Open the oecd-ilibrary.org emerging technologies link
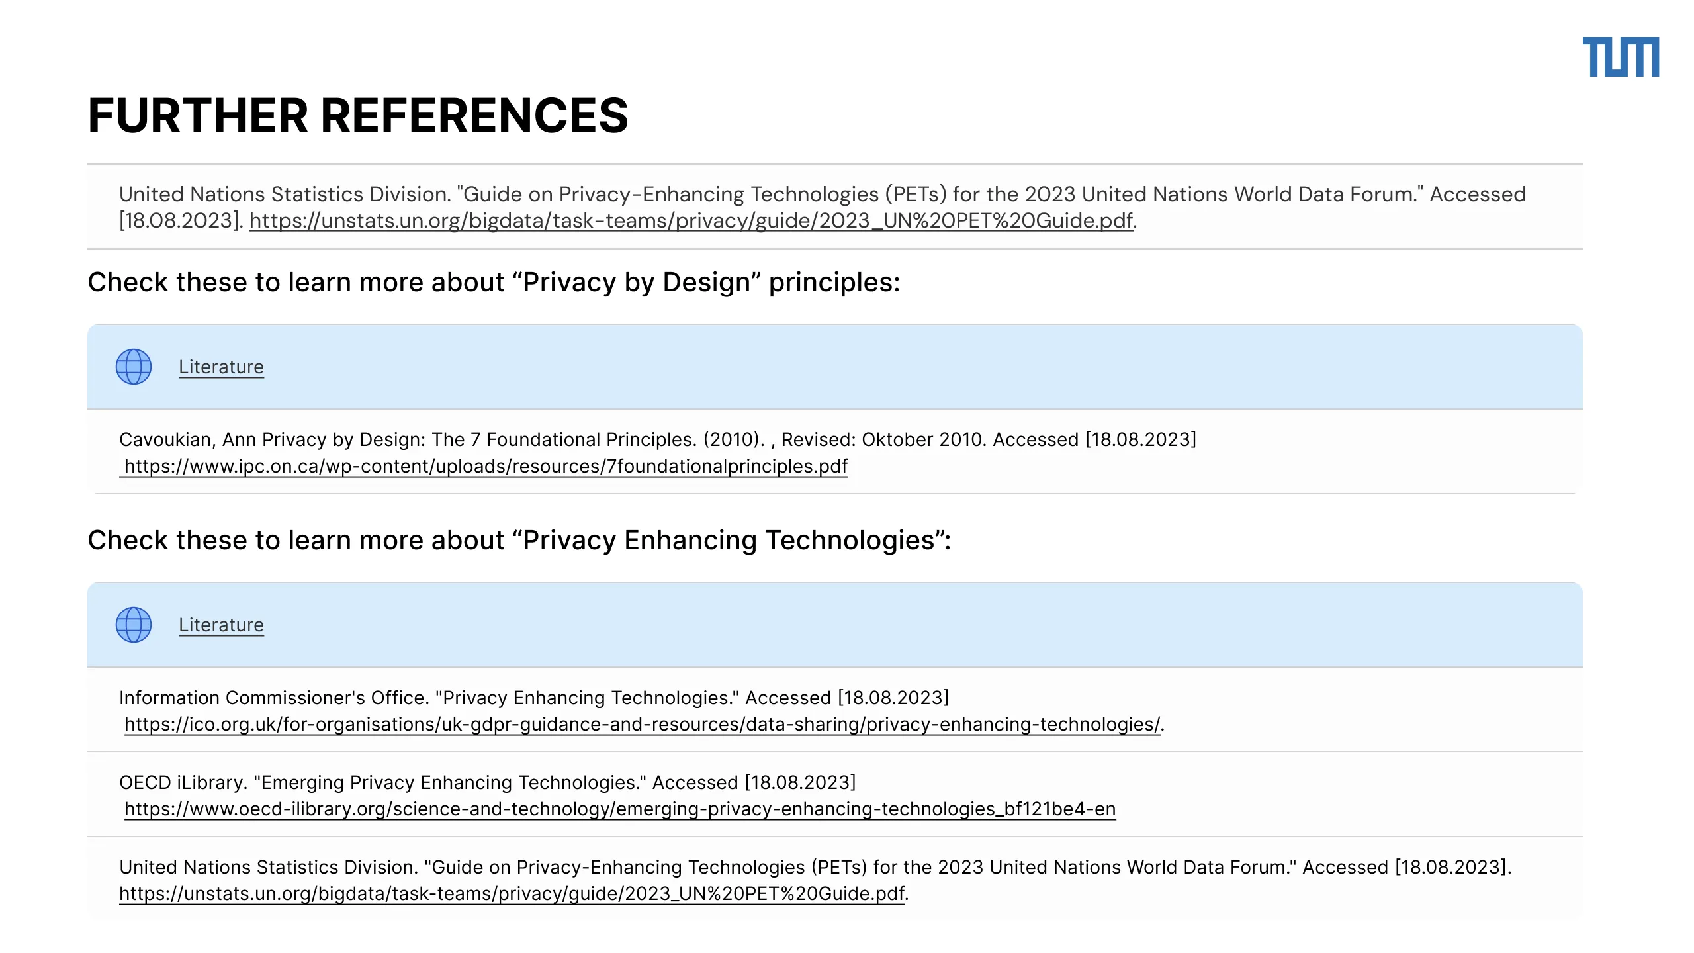 point(619,809)
